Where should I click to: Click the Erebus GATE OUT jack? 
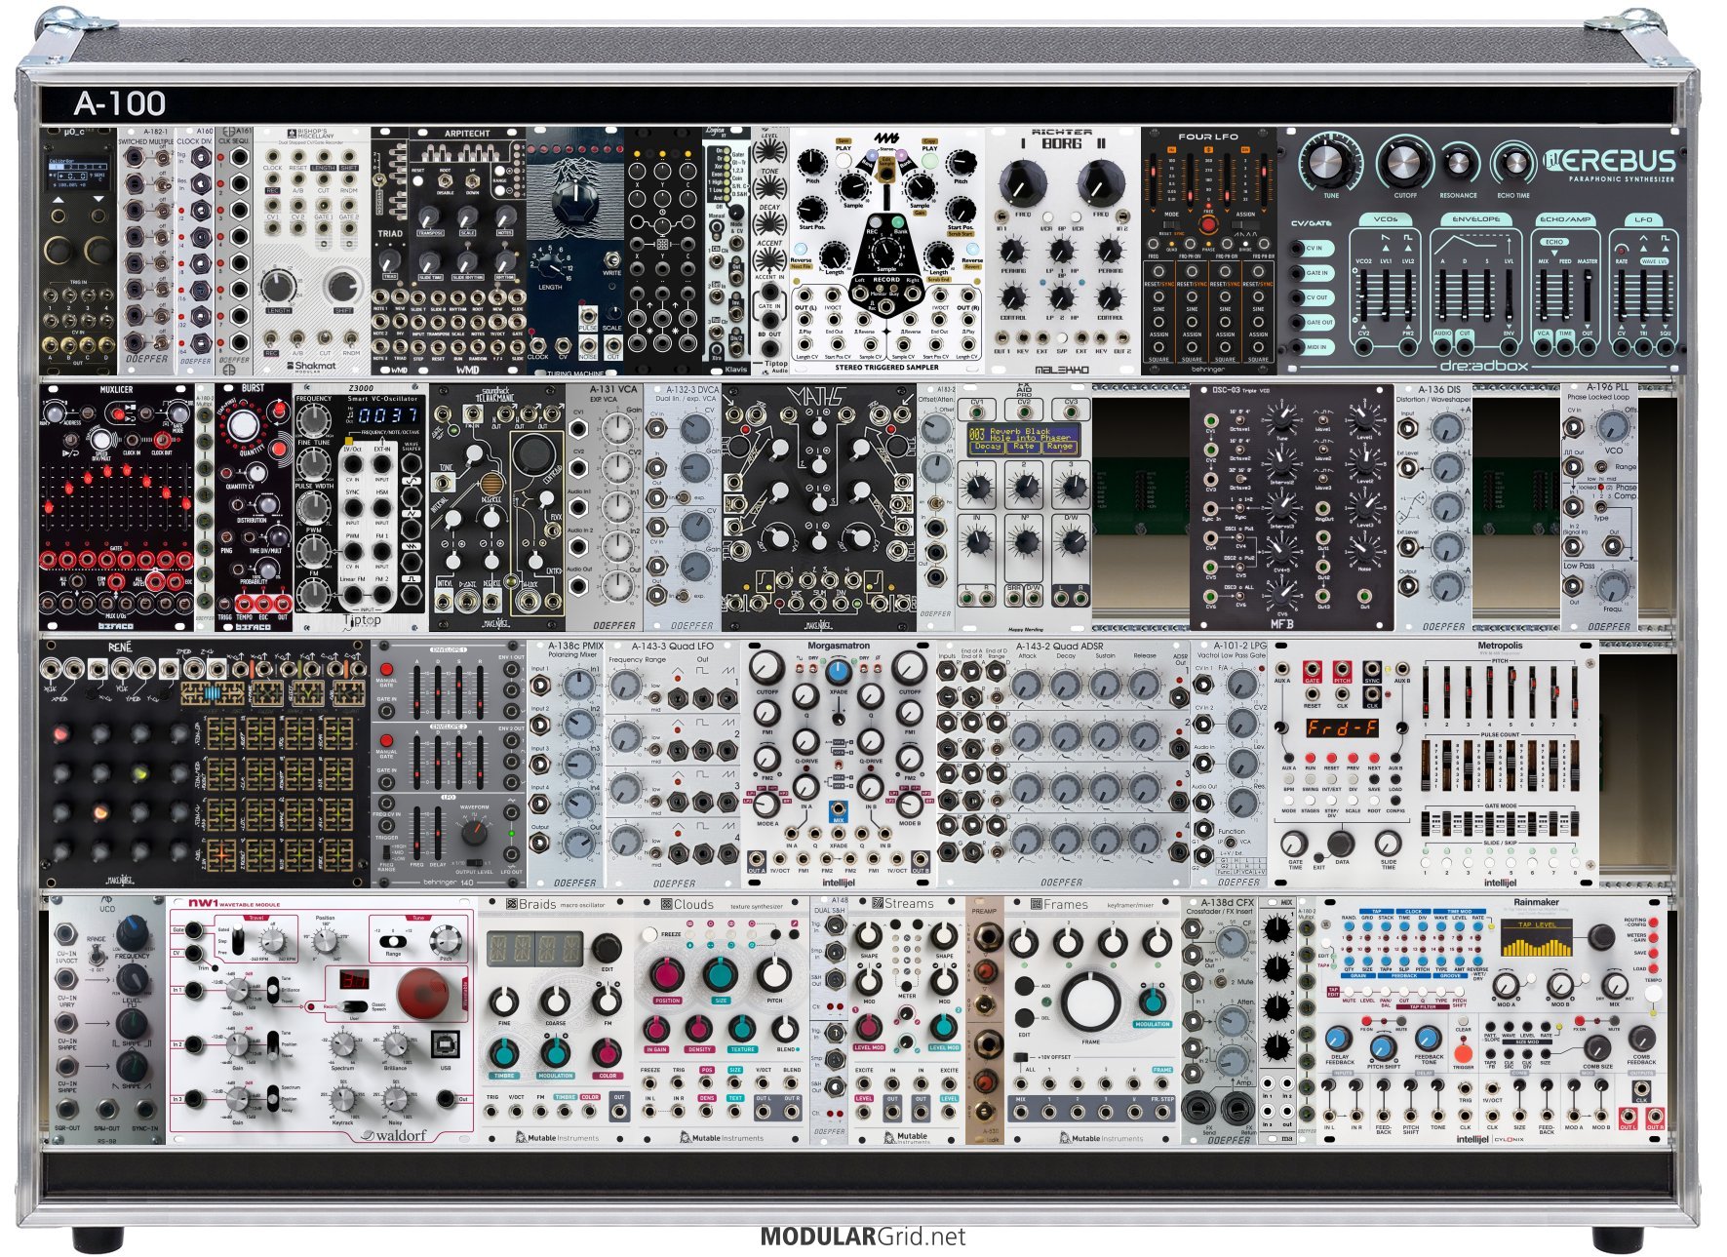pos(1297,323)
